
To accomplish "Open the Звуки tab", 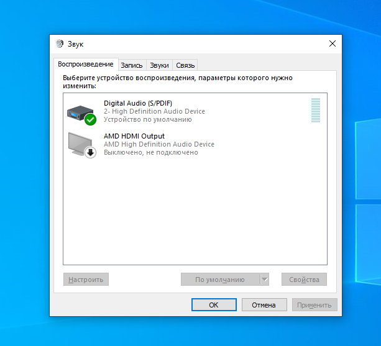I will coord(159,65).
